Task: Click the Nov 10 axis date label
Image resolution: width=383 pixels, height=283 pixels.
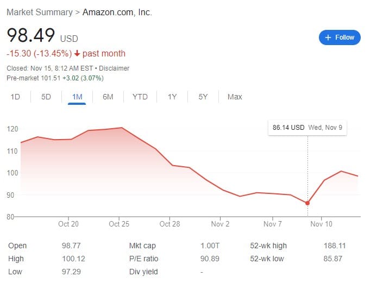Action: [321, 224]
